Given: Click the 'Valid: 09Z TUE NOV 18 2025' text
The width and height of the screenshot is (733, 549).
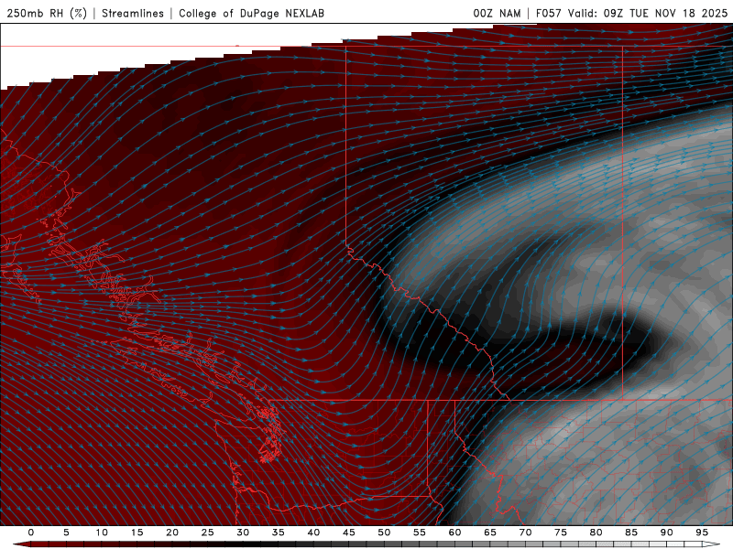Looking at the screenshot, I should 648,13.
